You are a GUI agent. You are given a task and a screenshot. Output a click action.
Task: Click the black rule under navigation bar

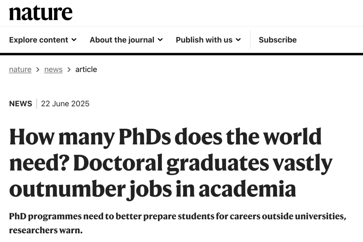(x=182, y=54)
